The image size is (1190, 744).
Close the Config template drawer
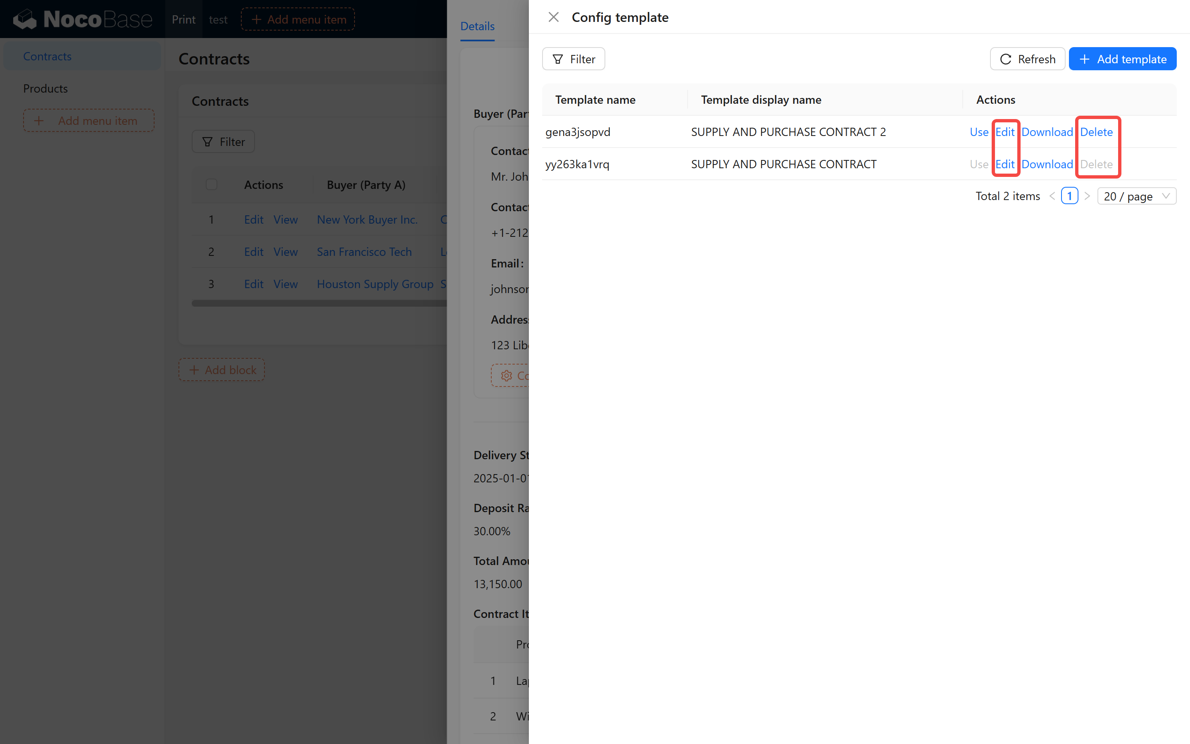click(553, 17)
